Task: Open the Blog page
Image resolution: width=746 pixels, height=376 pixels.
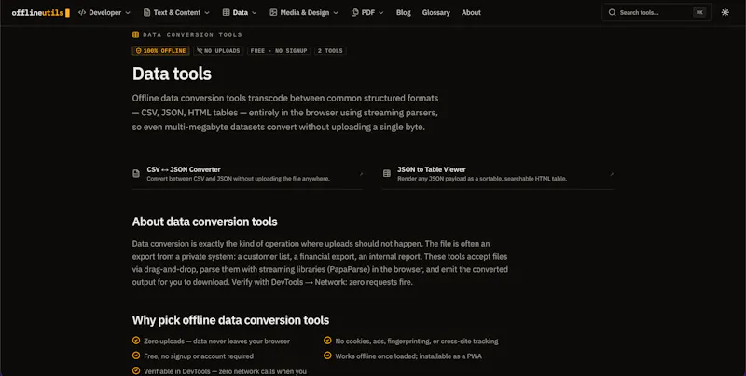Action: [x=404, y=13]
